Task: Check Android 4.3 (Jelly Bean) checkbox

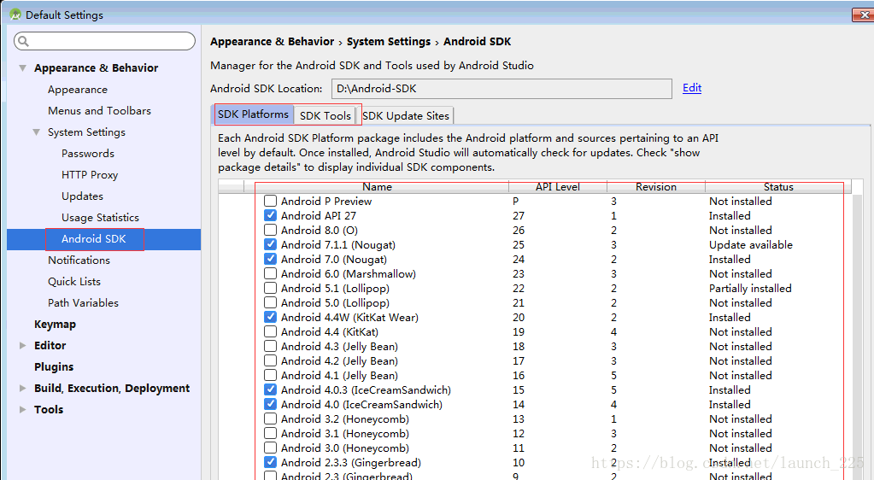Action: [270, 346]
